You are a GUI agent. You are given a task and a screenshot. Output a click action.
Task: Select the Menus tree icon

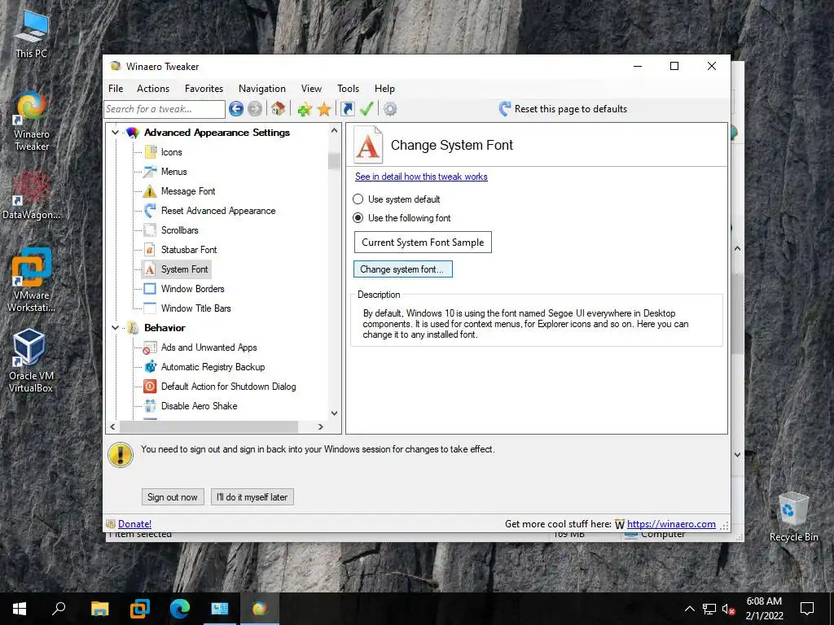point(150,172)
